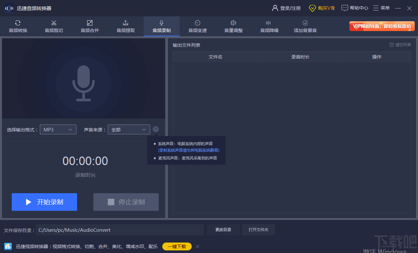Select the 音频剪辑 audio cutting tool
This screenshot has width=418, height=253.
[54, 26]
